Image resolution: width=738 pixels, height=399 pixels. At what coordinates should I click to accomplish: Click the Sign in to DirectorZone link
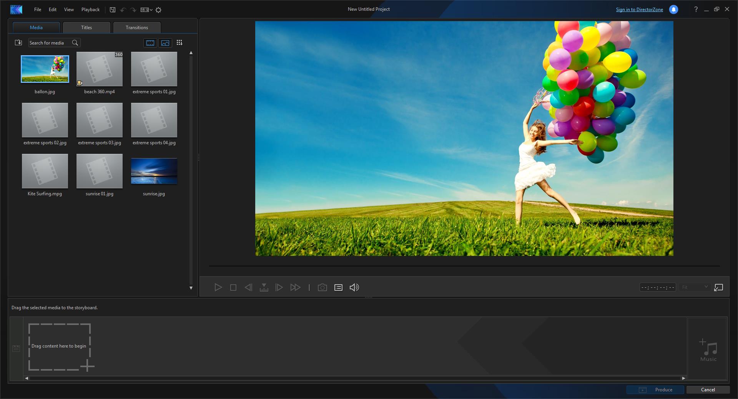[x=639, y=10]
